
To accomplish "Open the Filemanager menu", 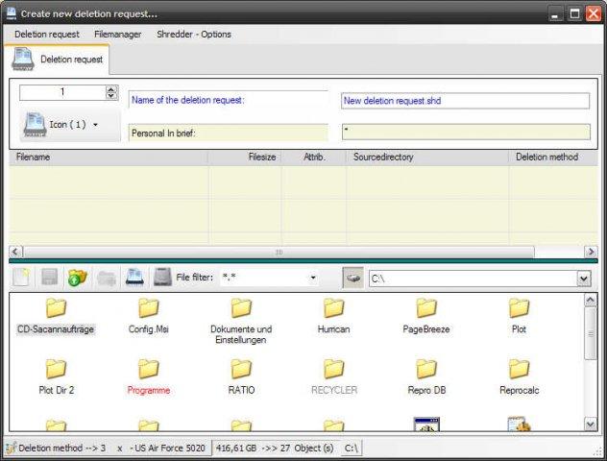I will pos(118,34).
